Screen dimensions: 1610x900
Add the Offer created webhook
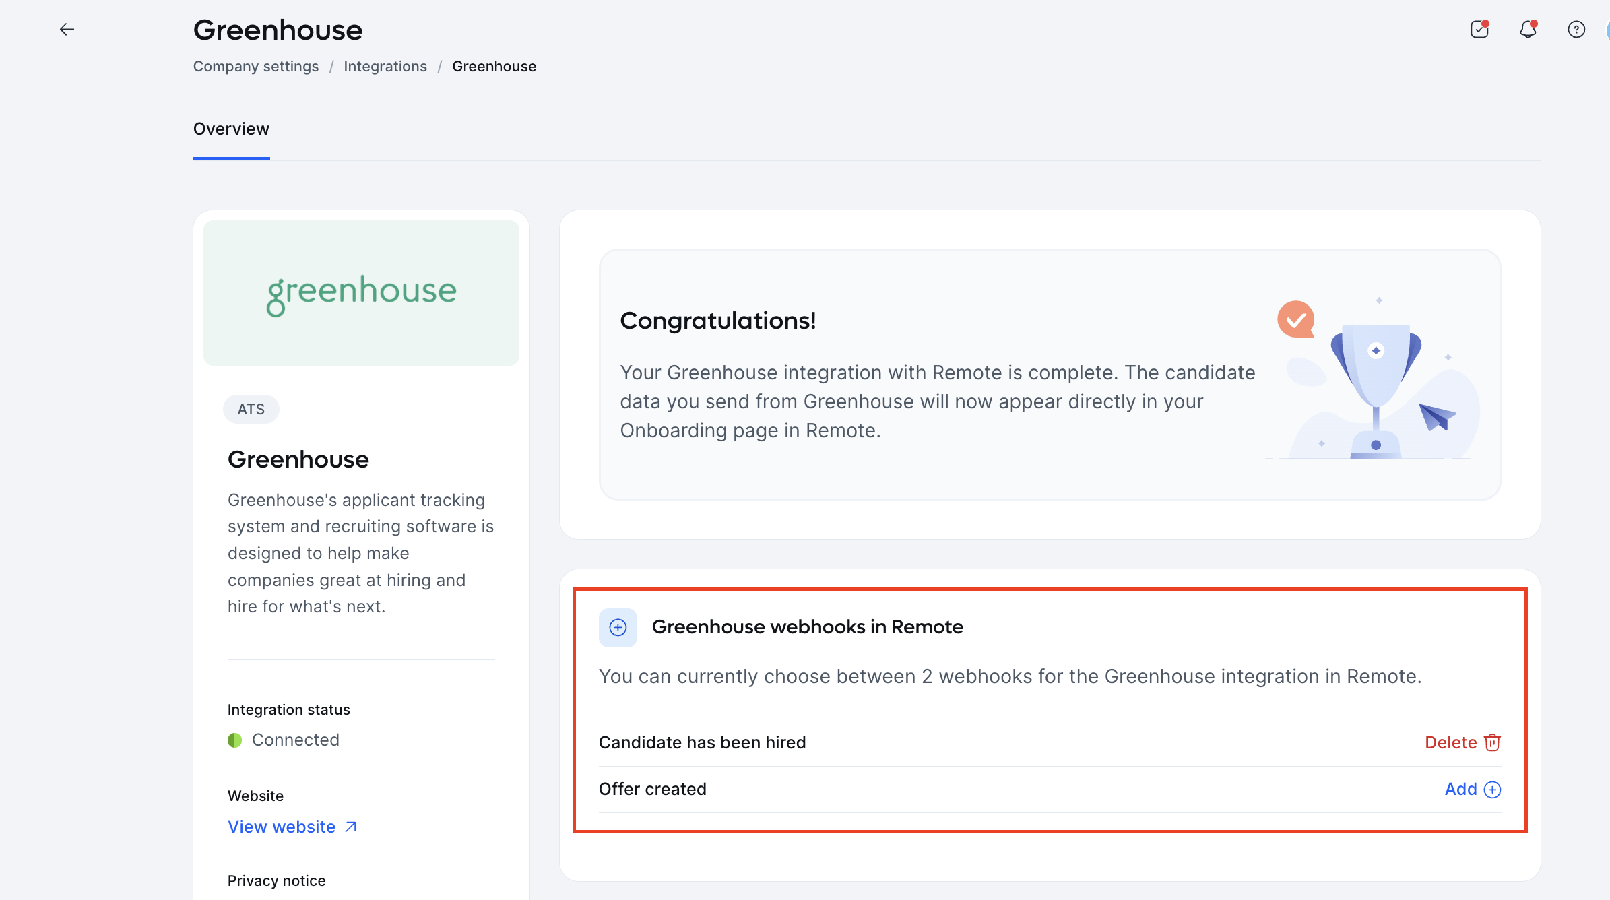point(1473,790)
